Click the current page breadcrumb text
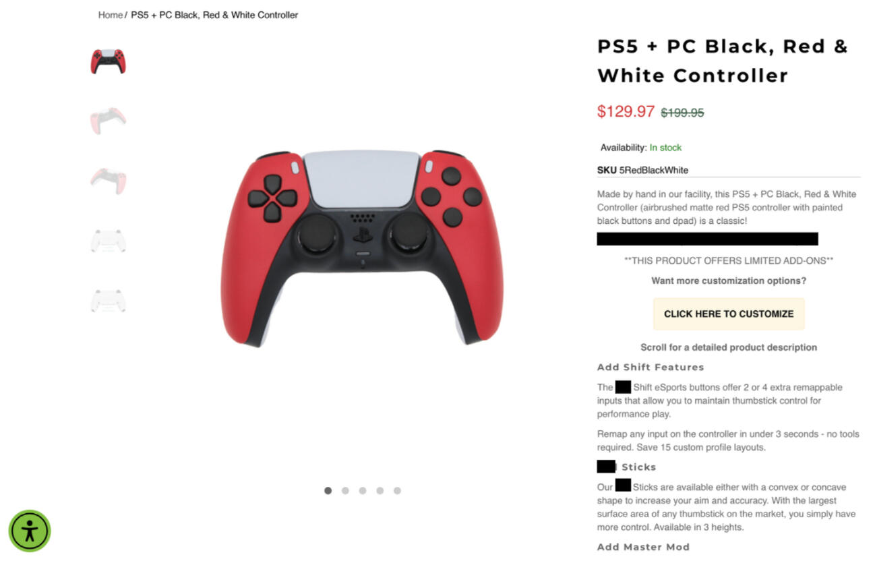The width and height of the screenshot is (875, 561). pos(214,15)
